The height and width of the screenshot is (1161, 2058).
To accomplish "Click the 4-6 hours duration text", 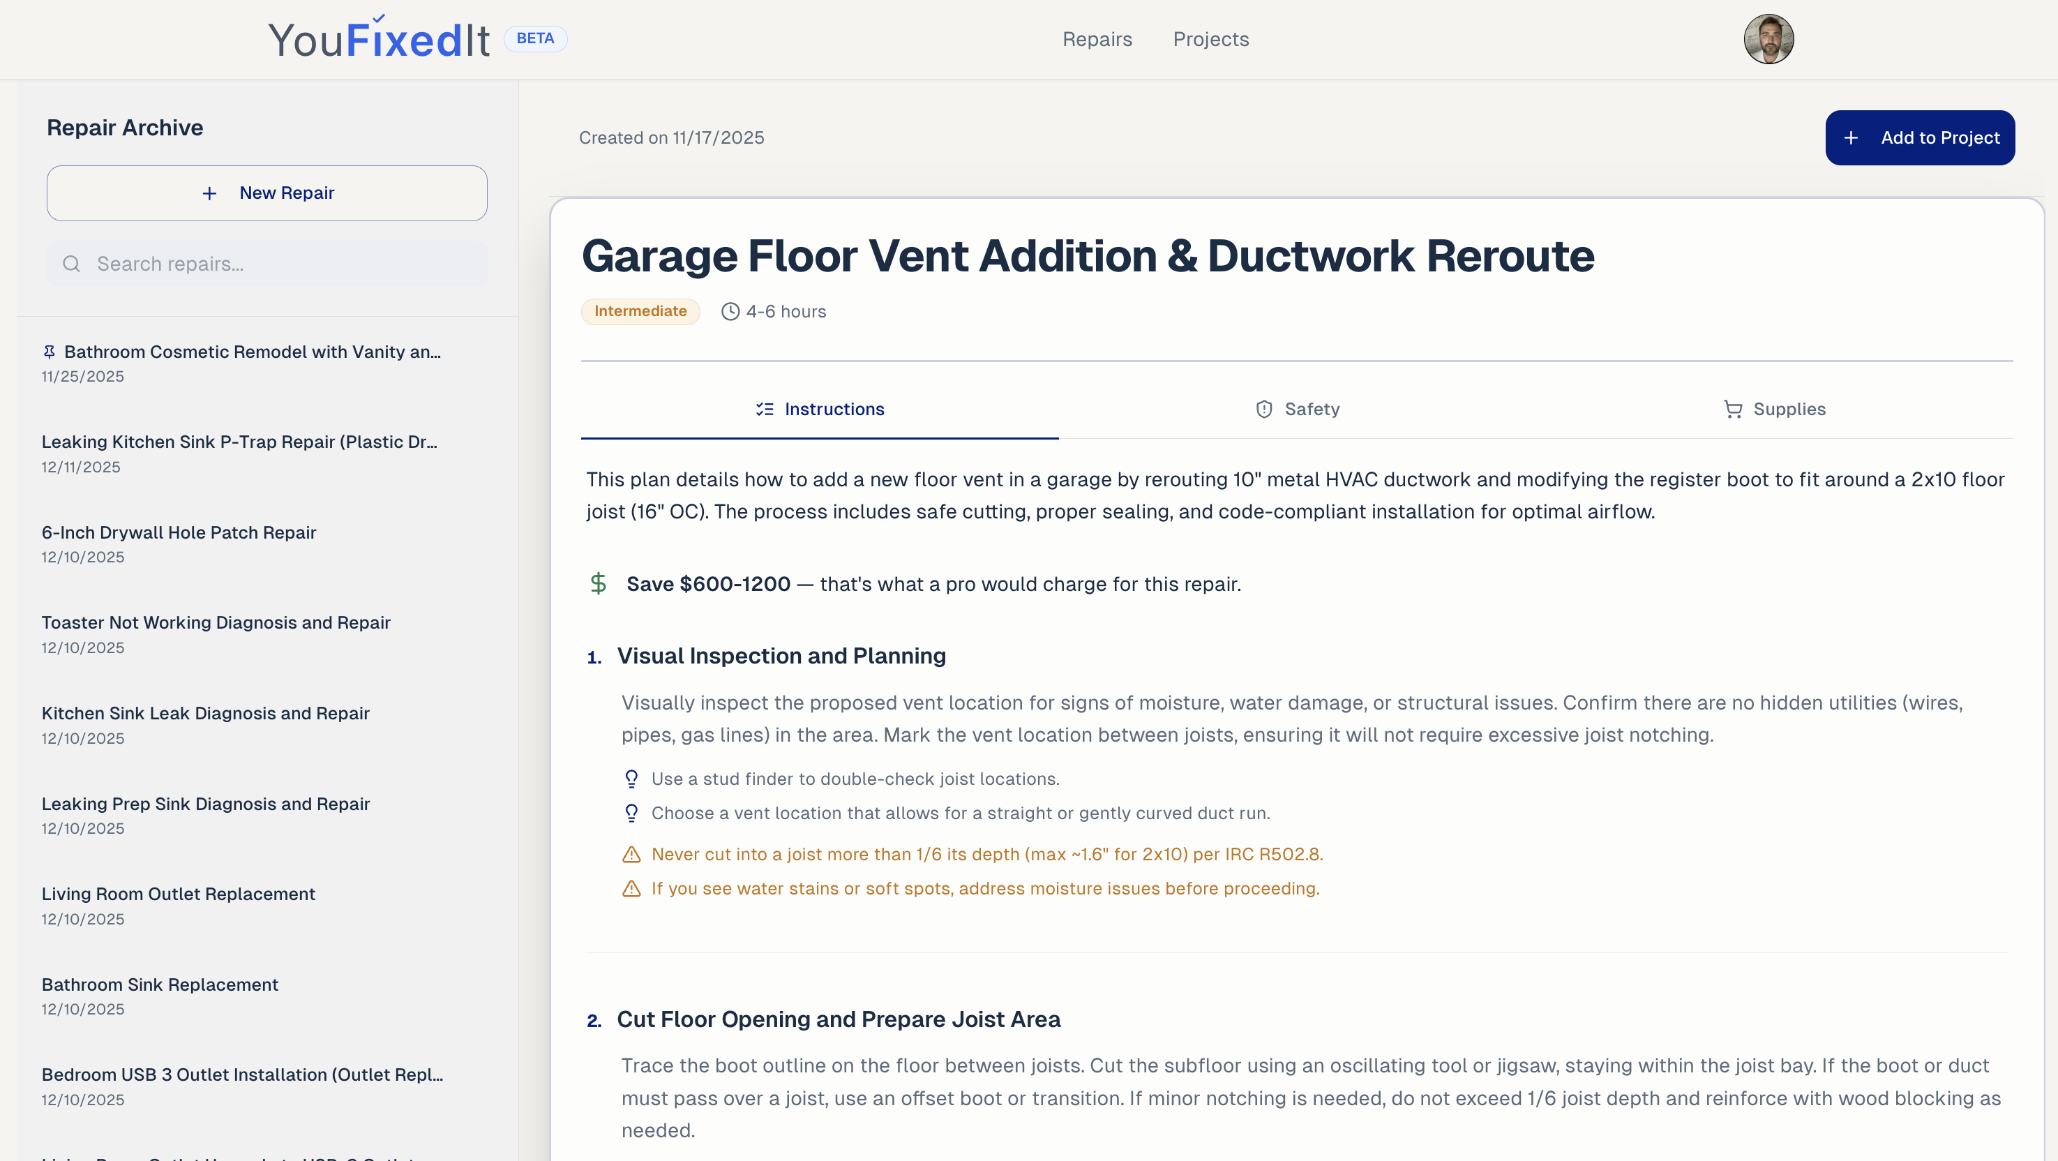I will point(786,312).
